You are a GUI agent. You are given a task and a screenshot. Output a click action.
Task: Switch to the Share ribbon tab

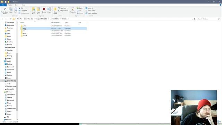coord(17,5)
